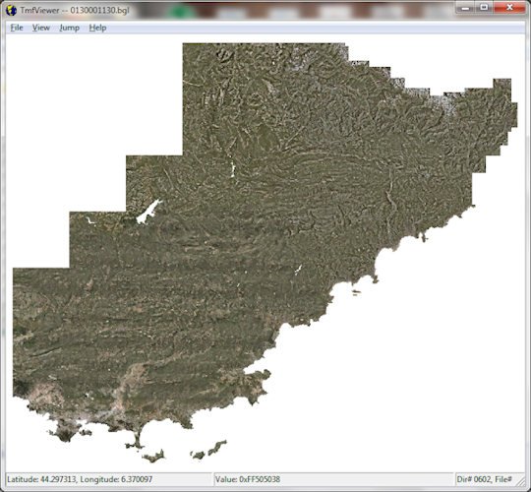The image size is (531, 492).
Task: Click the Value 0xFF505038 status field
Action: tap(333, 479)
